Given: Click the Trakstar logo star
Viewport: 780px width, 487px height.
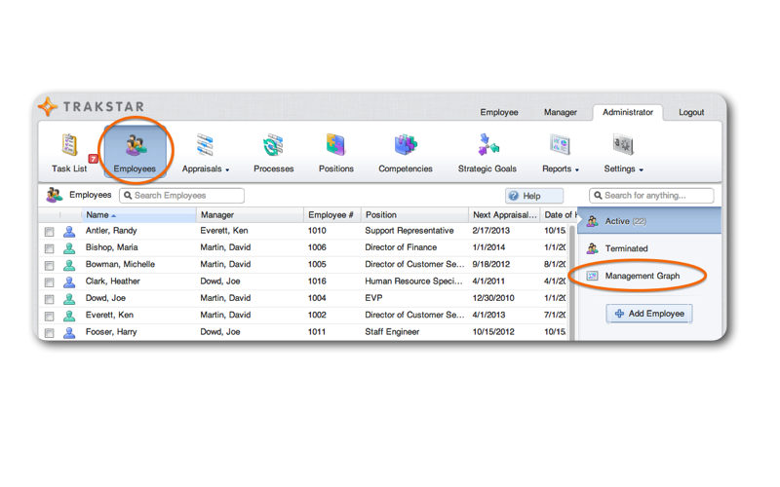Looking at the screenshot, I should 48,106.
